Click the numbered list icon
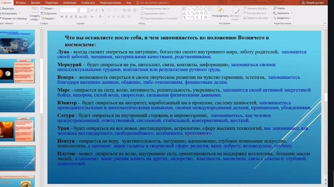 [x=116, y=10]
